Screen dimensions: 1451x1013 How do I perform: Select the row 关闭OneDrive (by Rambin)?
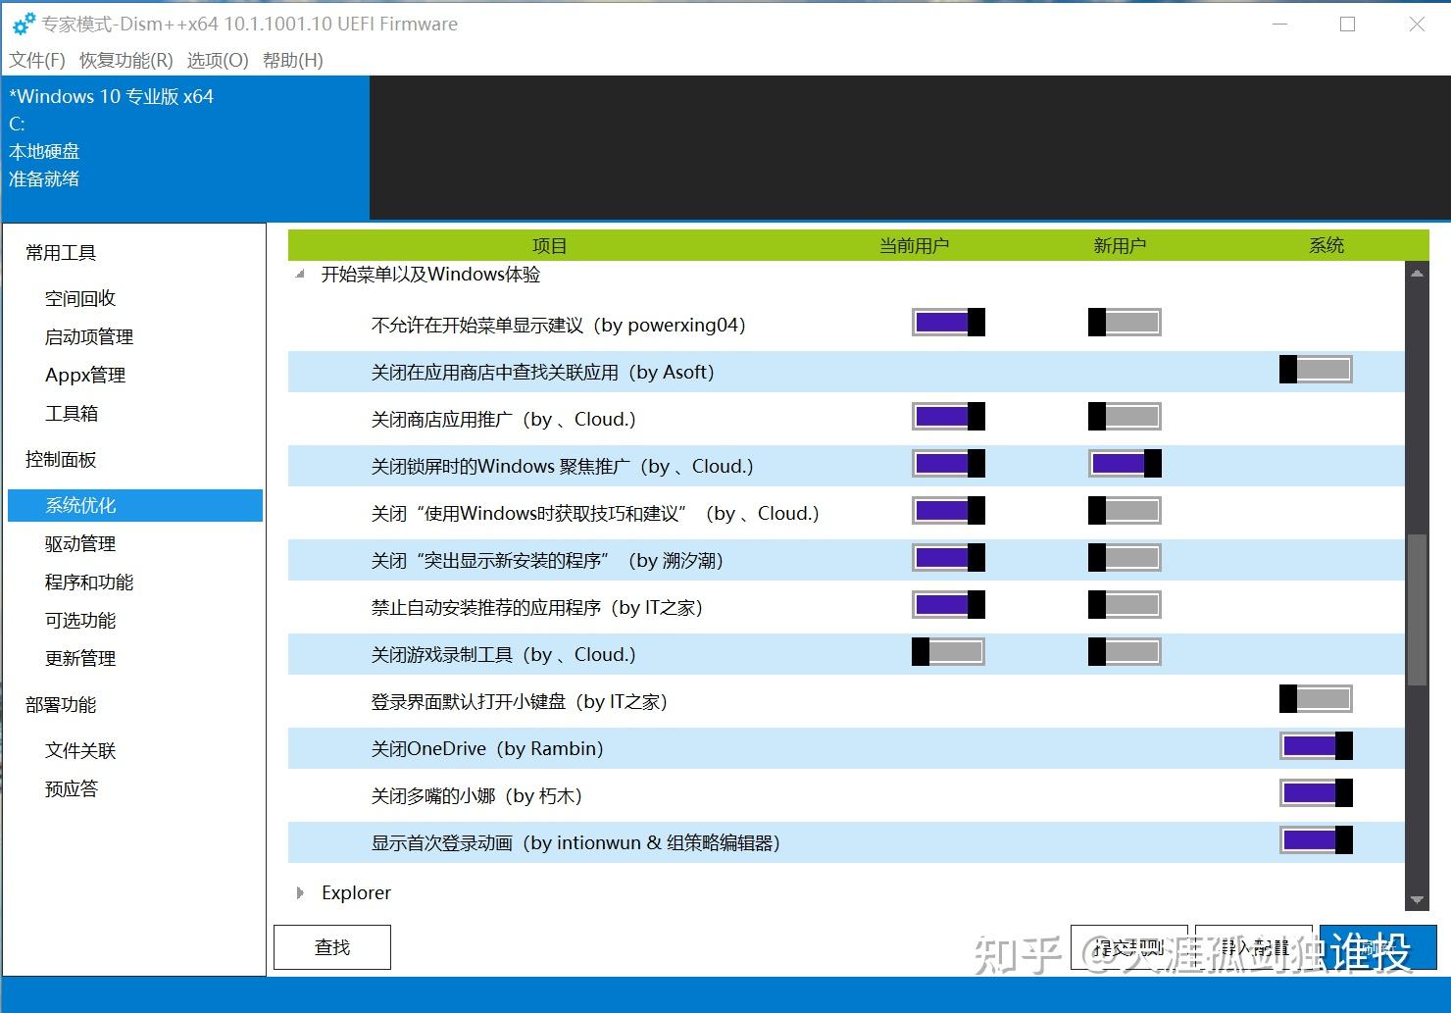(846, 748)
